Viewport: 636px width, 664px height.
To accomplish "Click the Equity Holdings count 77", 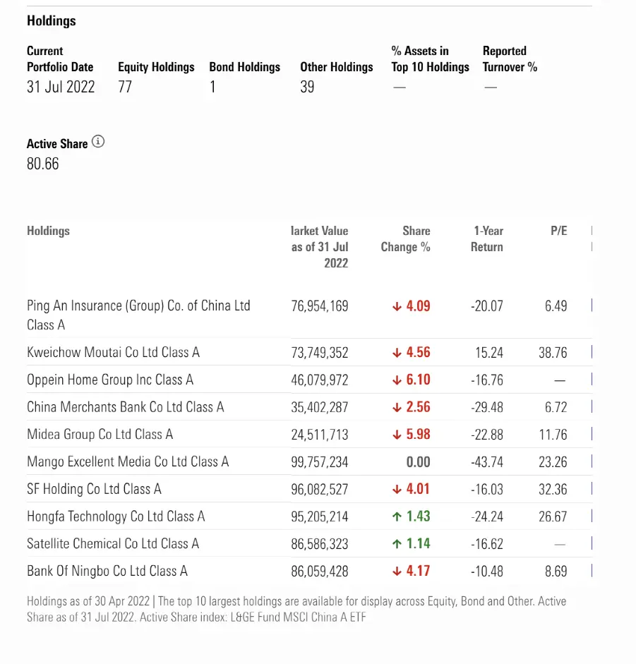I will [x=125, y=87].
